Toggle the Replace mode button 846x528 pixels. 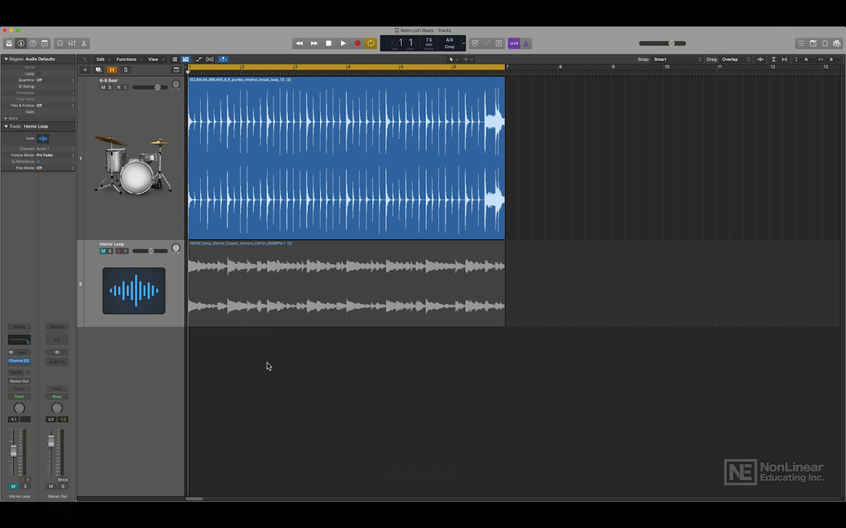[475, 44]
